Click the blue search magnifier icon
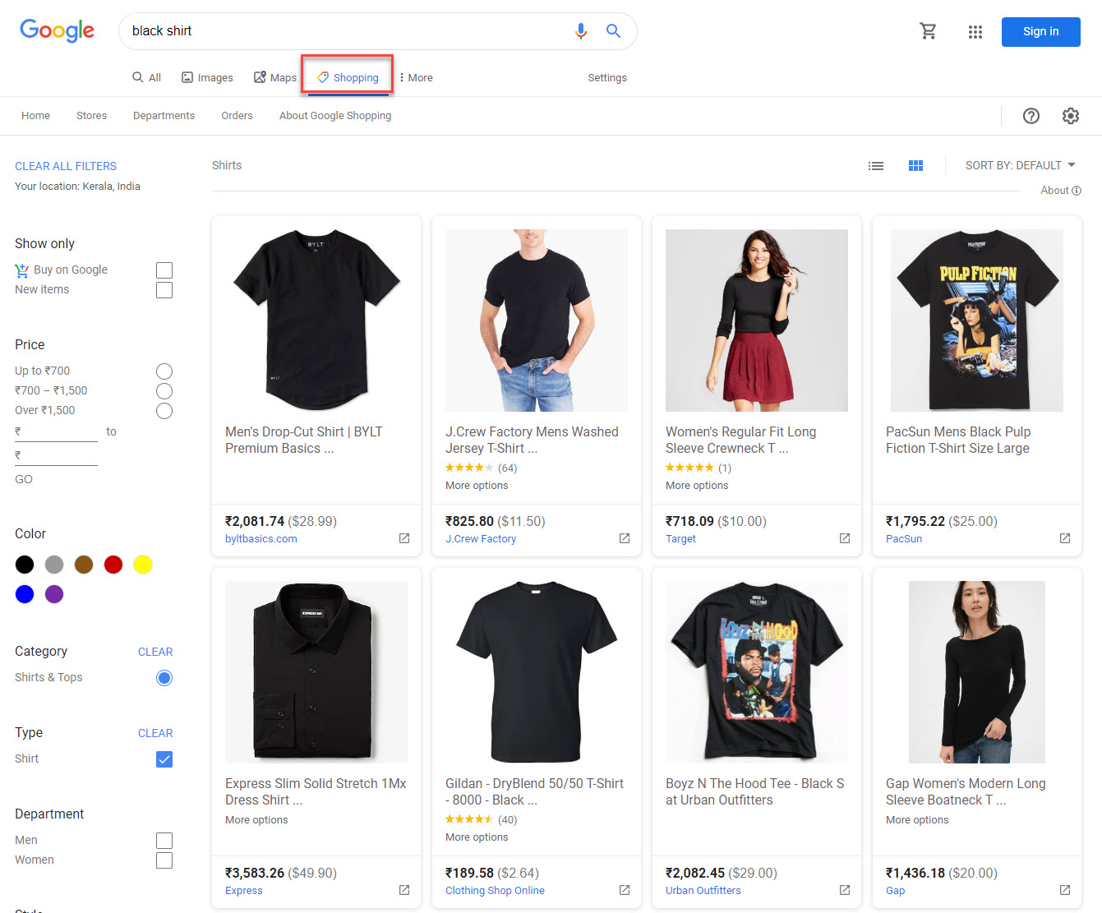This screenshot has width=1102, height=913. [x=613, y=31]
